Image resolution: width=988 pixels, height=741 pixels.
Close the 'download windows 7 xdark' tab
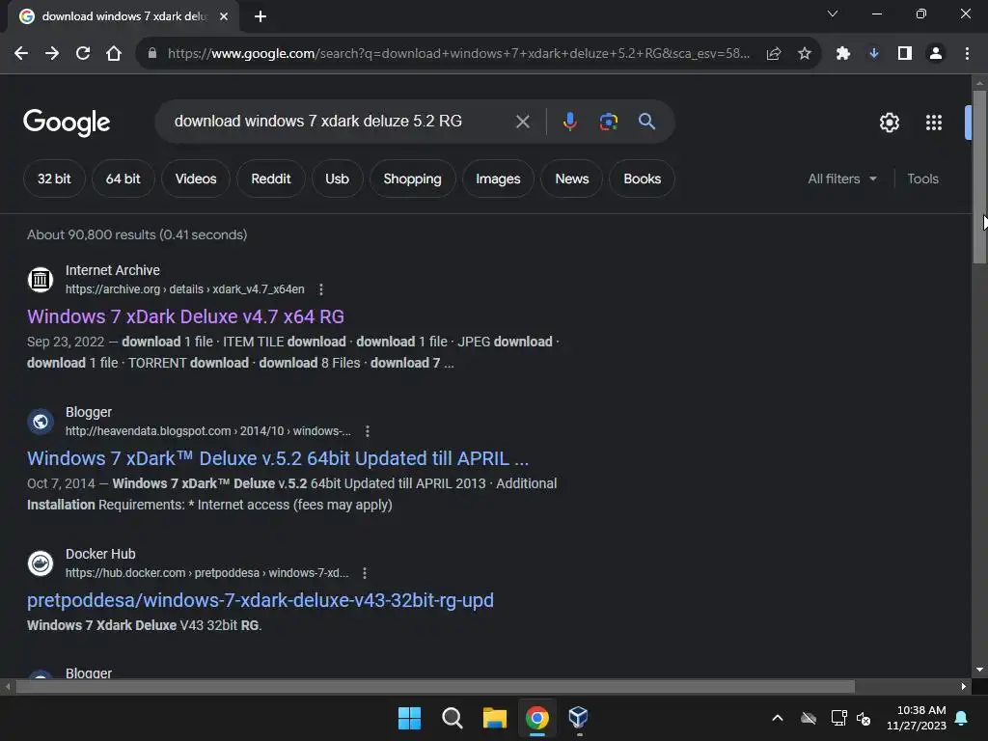pyautogui.click(x=224, y=16)
